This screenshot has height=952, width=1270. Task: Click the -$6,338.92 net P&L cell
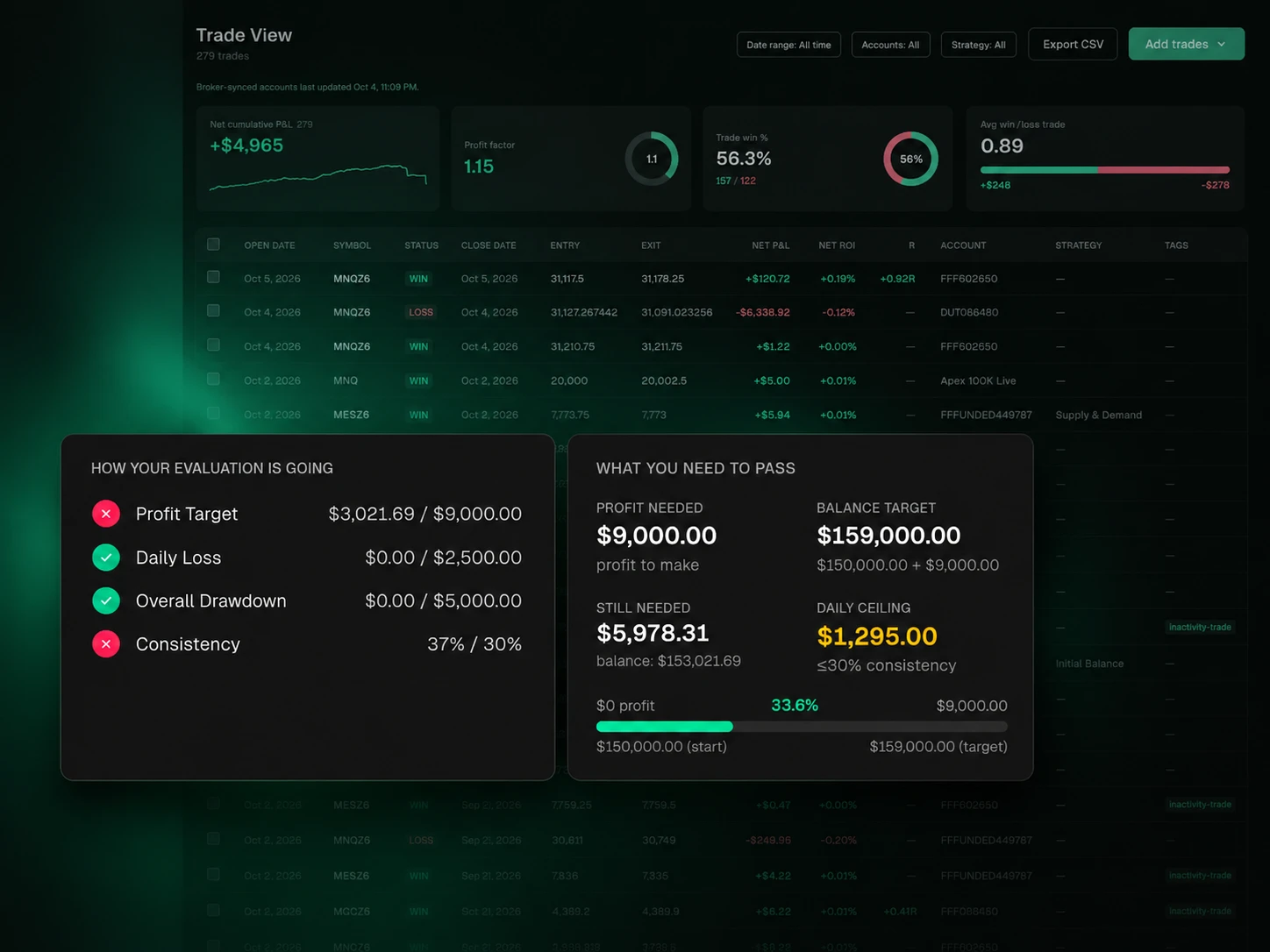[762, 312]
